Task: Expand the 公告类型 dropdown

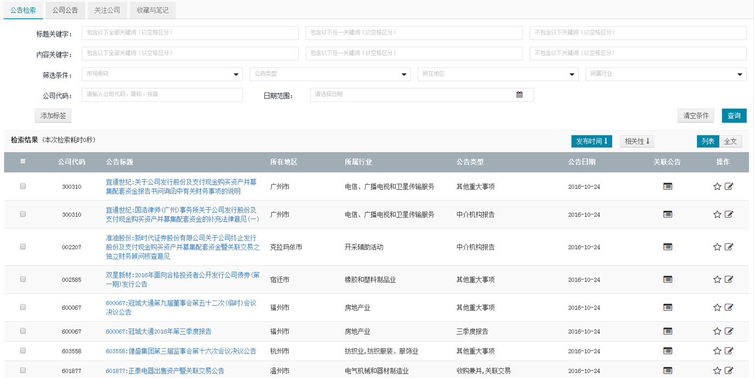Action: coord(330,74)
